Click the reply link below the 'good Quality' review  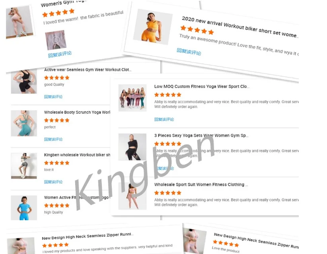(53, 97)
